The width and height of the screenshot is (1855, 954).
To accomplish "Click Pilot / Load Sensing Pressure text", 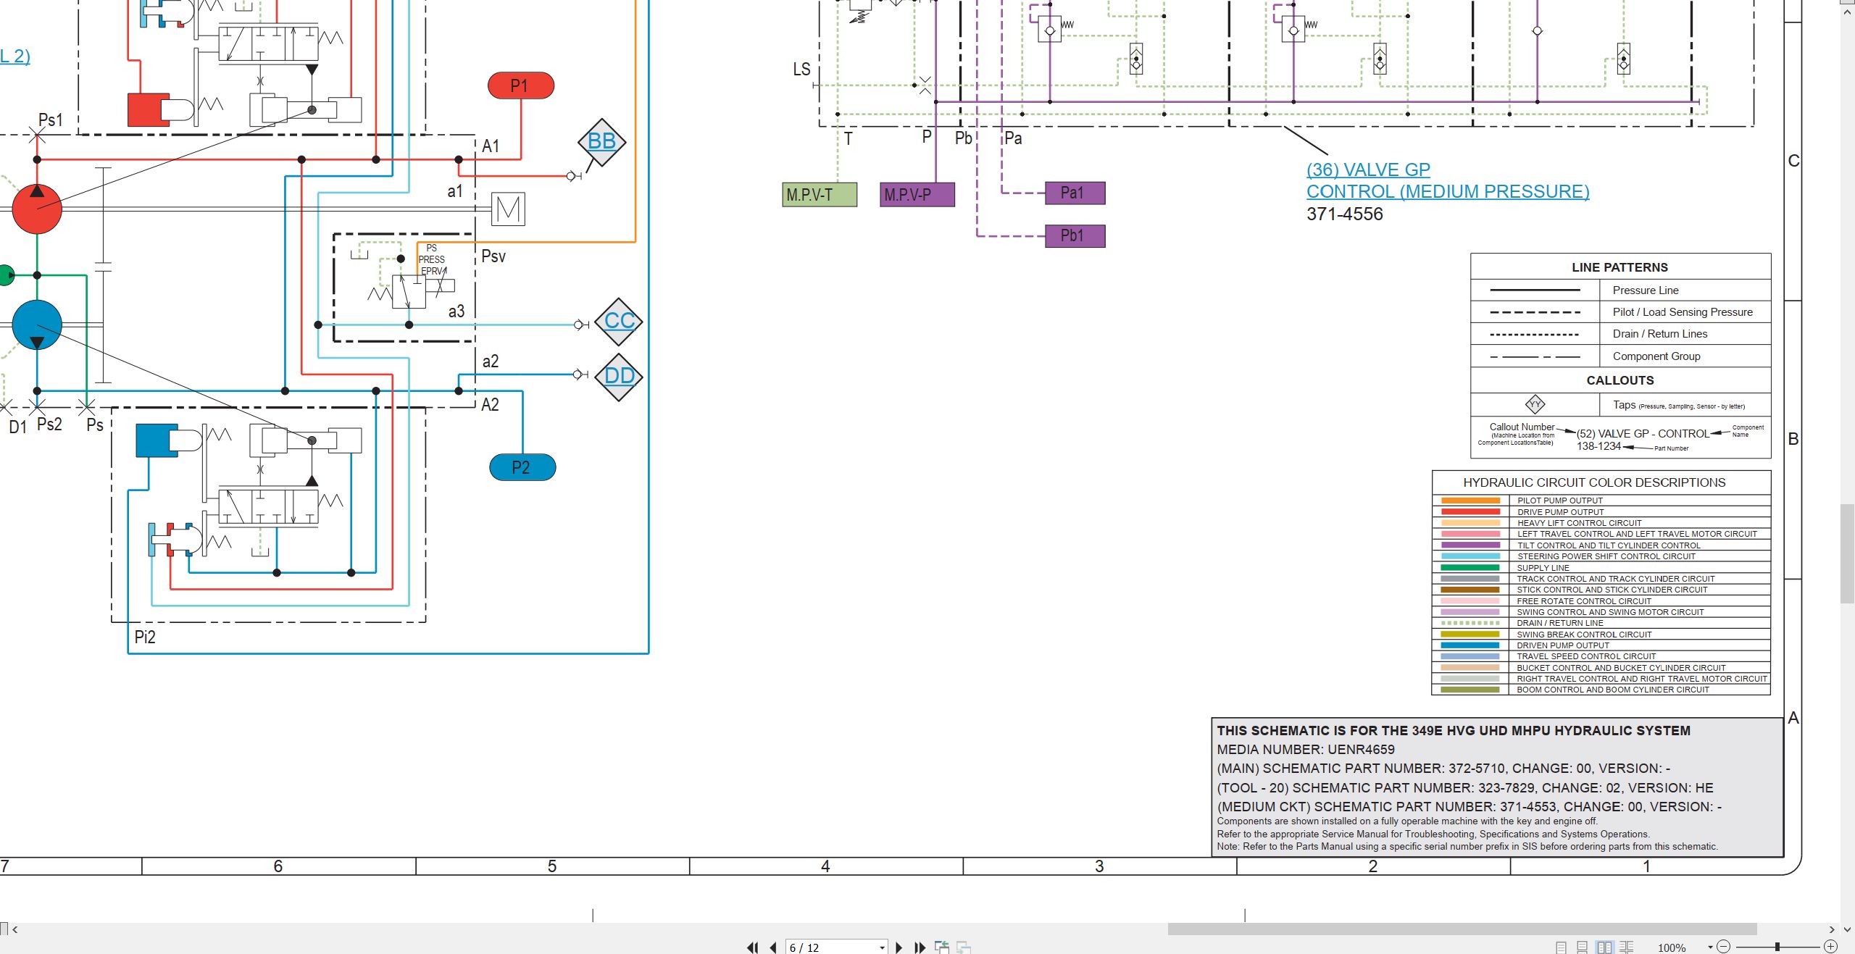I will [x=1683, y=312].
